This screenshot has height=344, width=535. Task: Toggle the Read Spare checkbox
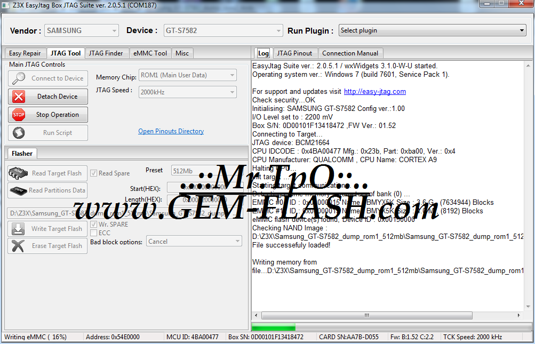pyautogui.click(x=93, y=173)
